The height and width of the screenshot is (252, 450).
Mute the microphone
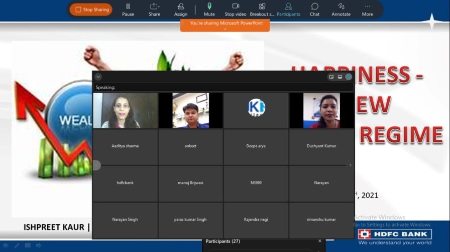[209, 9]
